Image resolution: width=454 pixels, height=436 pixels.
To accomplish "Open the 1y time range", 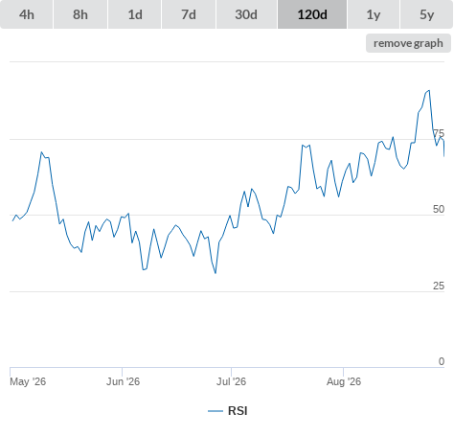I will (x=374, y=14).
